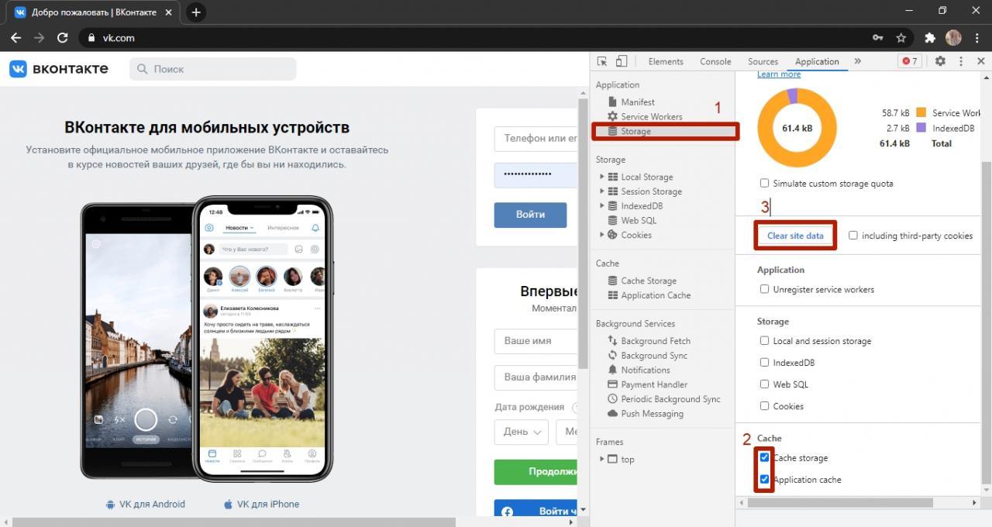Click the Ваше имя input field

[536, 341]
